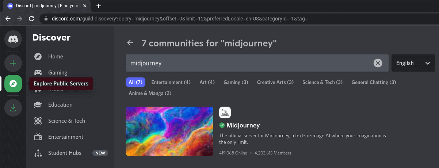The height and width of the screenshot is (168, 439).
Task: Click the Education graduation cap icon
Action: coord(38,105)
